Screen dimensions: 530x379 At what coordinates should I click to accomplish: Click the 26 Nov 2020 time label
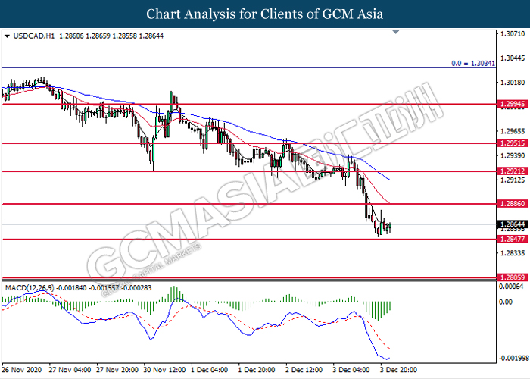coord(22,370)
